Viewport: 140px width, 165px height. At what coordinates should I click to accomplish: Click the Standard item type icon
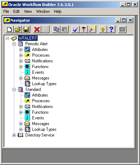click(x=21, y=89)
